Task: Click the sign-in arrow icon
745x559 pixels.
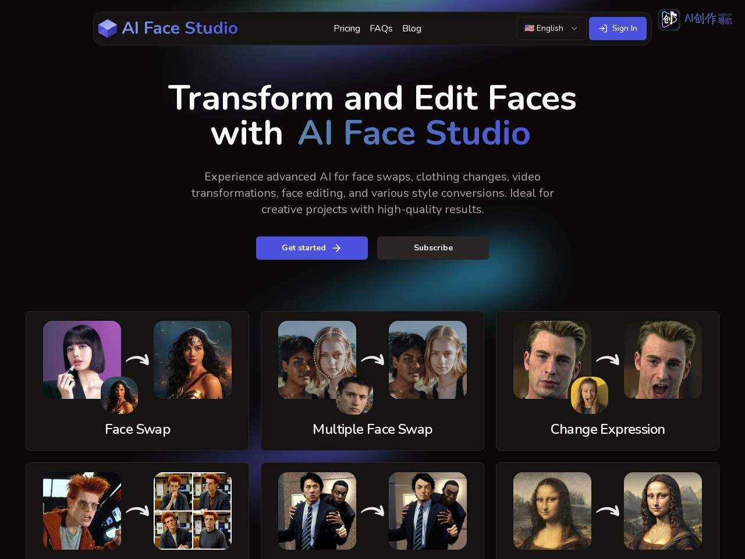Action: pyautogui.click(x=603, y=28)
